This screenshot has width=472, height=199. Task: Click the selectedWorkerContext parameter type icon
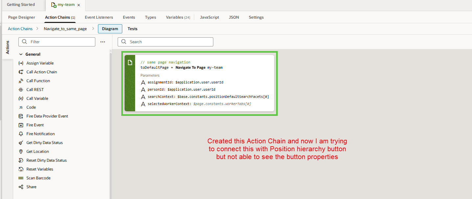click(x=143, y=104)
